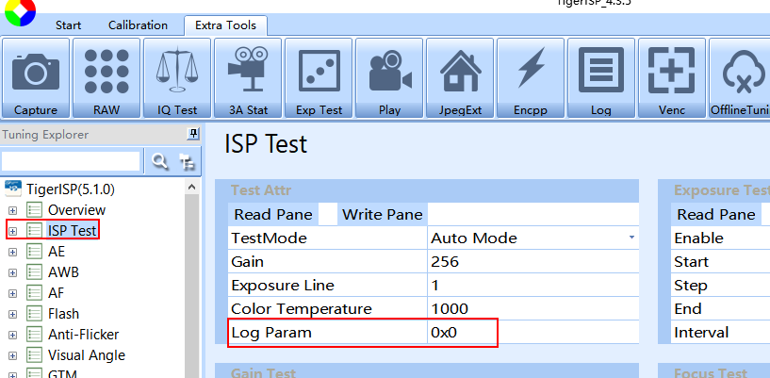Click the search magnifier in Tuning Explorer
The image size is (770, 378).
(x=160, y=162)
